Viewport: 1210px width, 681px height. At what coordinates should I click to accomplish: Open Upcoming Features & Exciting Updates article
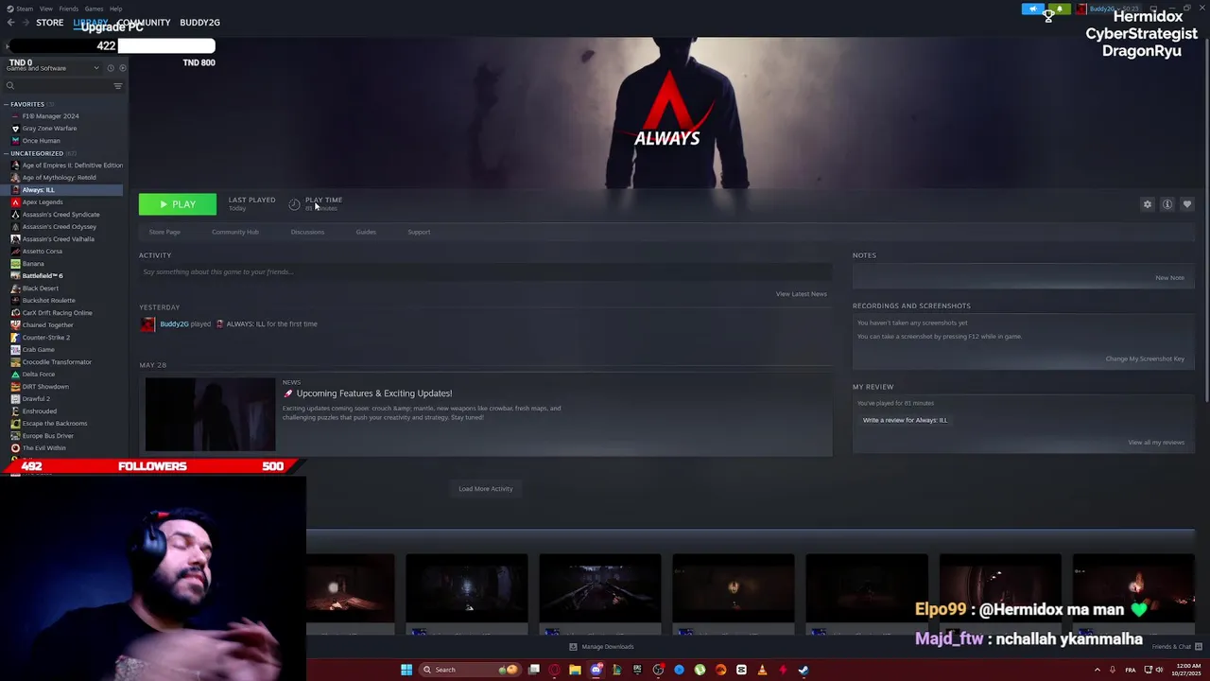coord(373,393)
